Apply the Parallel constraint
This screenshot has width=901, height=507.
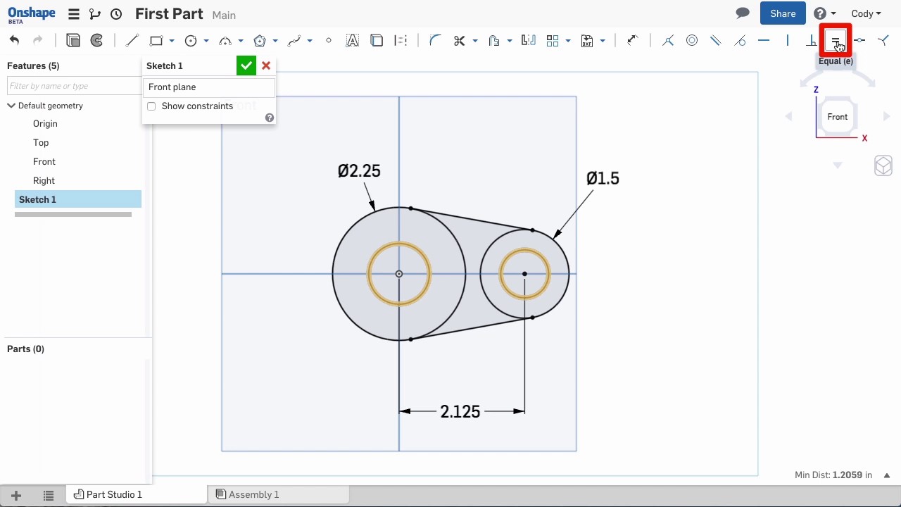716,41
